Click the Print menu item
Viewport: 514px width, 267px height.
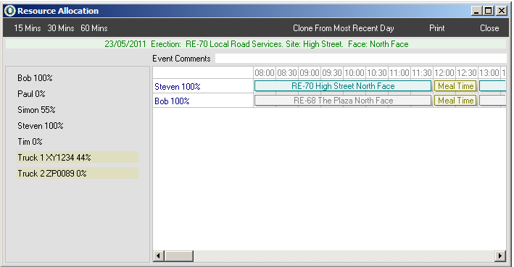point(437,28)
